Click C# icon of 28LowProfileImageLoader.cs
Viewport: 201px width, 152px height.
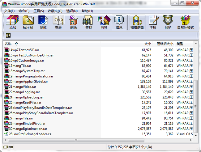coord(6,134)
